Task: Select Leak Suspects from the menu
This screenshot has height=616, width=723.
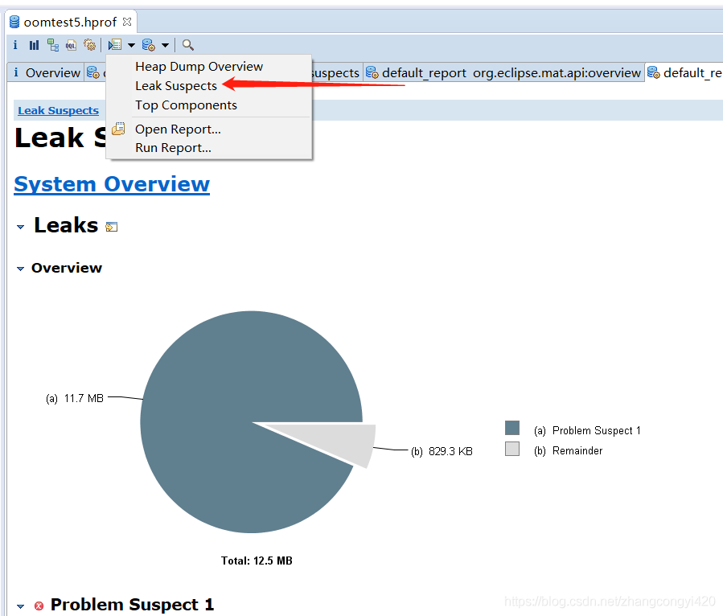Action: click(x=176, y=86)
